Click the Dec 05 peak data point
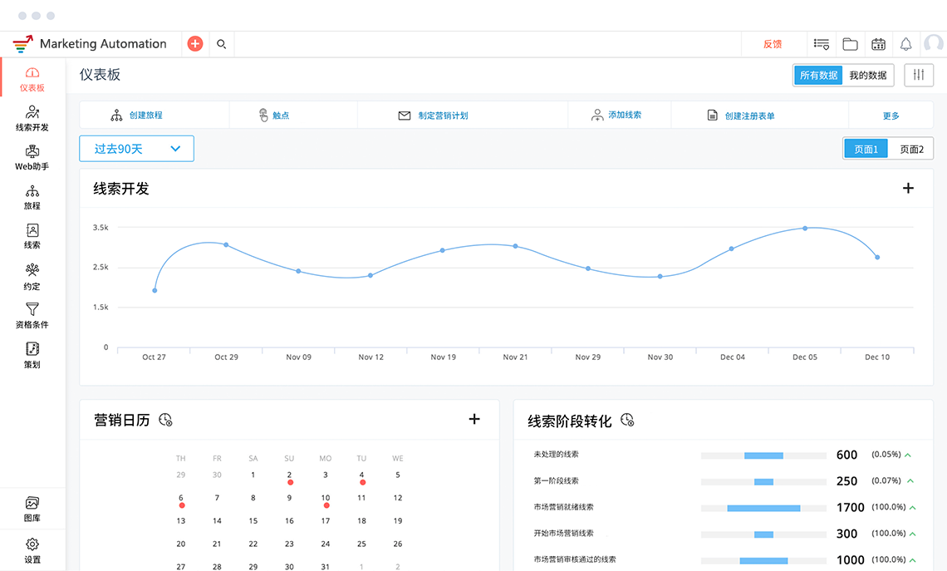The height and width of the screenshot is (571, 947). (x=804, y=228)
